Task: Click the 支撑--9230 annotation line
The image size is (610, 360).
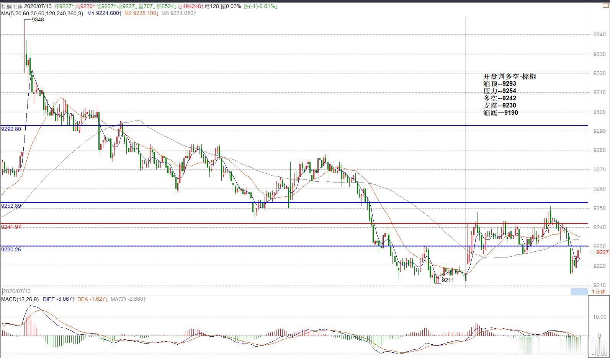Action: tap(500, 106)
